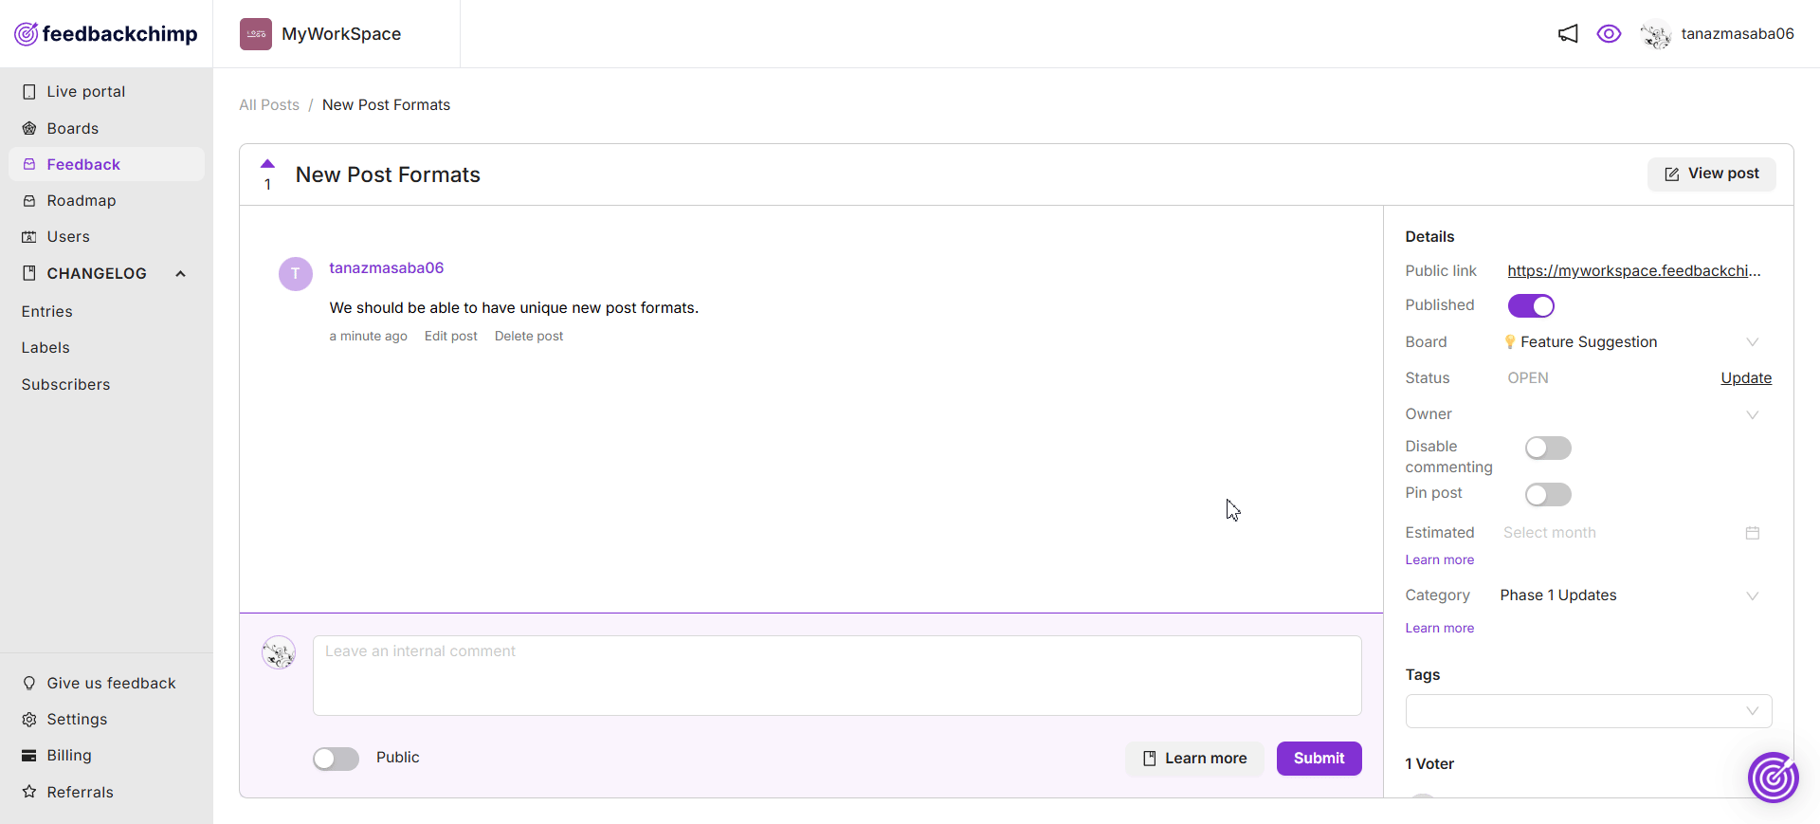Open the MyWorkSpace workspace avatar
1820x824 pixels.
pos(256,34)
